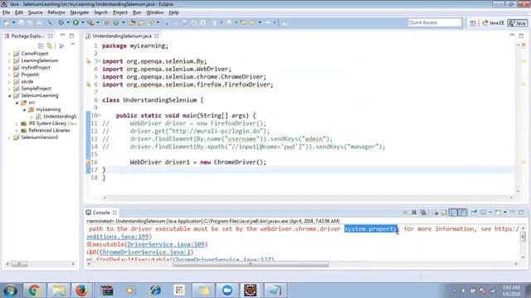This screenshot has height=298, width=531.
Task: Click the Open Perspective icon
Action: pyautogui.click(x=473, y=23)
